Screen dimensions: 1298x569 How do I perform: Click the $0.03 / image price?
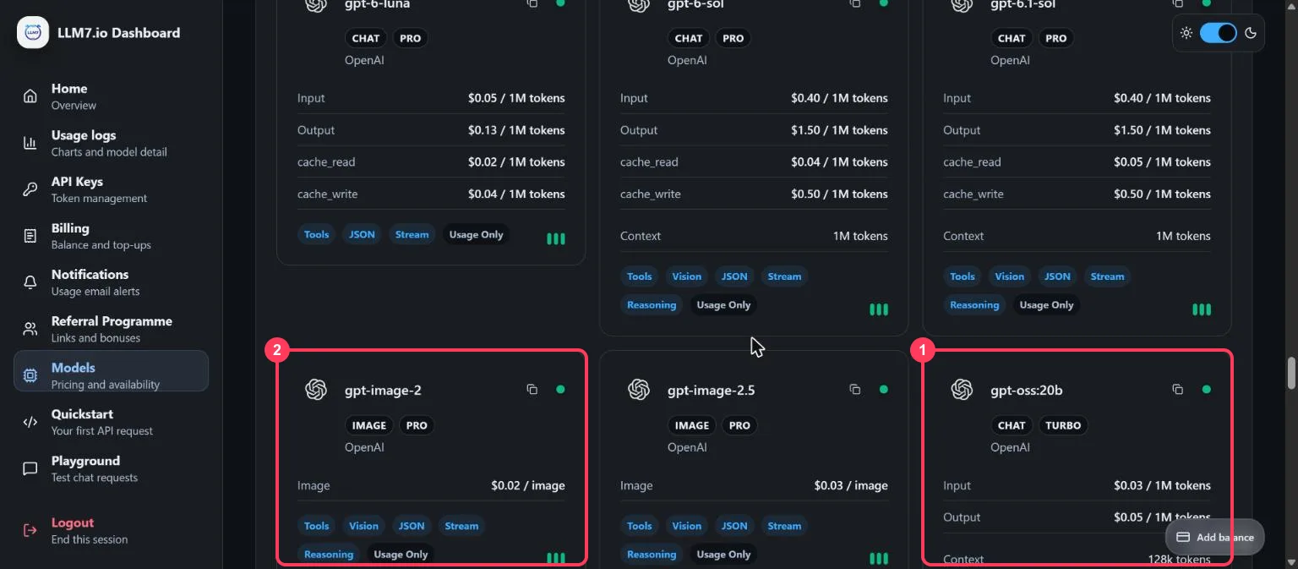851,485
